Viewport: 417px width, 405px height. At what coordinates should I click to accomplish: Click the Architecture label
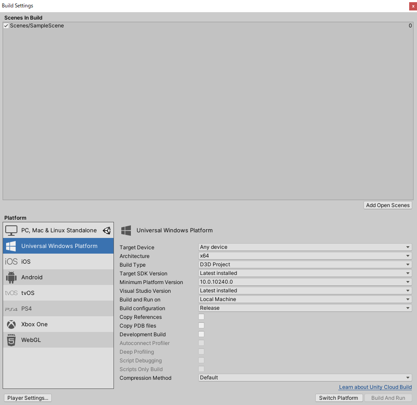pos(134,256)
